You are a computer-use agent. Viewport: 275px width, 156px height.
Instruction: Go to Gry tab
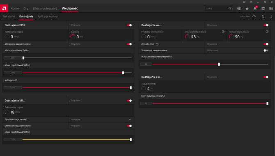coord(26,9)
